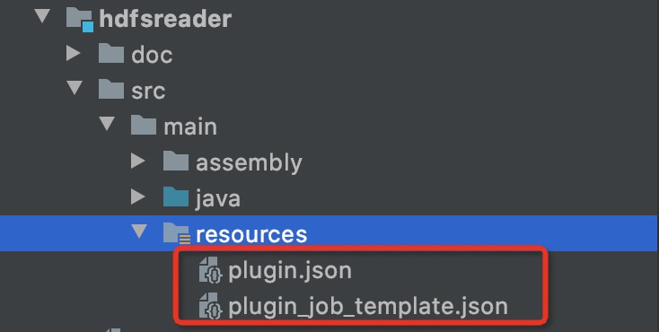This screenshot has width=659, height=332.
Task: Click the assembly folder icon
Action: 176,161
